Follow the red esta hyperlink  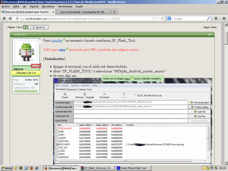tap(62, 50)
